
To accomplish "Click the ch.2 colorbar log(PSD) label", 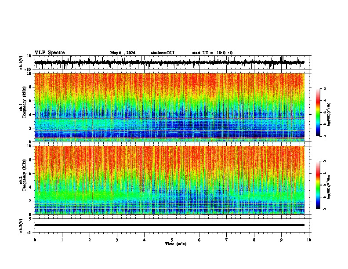I will tap(329, 187).
